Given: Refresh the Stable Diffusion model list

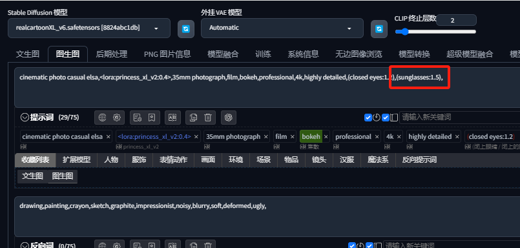Looking at the screenshot, I should 186,29.
